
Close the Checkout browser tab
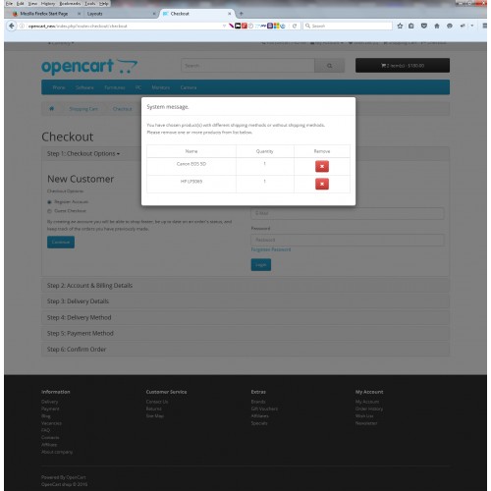[x=230, y=14]
